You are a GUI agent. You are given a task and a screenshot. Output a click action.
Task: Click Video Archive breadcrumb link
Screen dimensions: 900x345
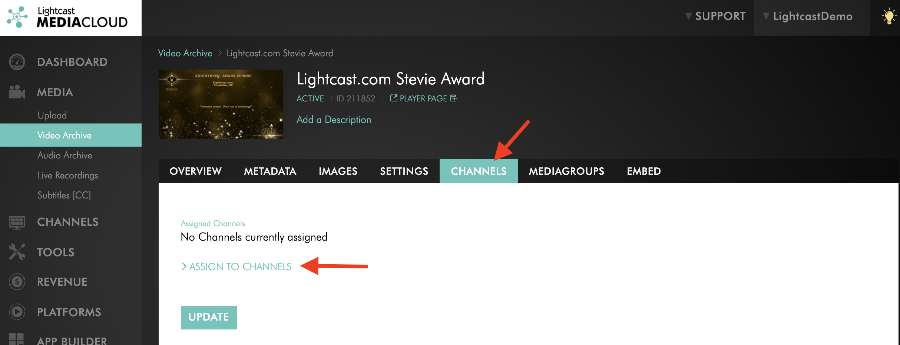(x=185, y=53)
